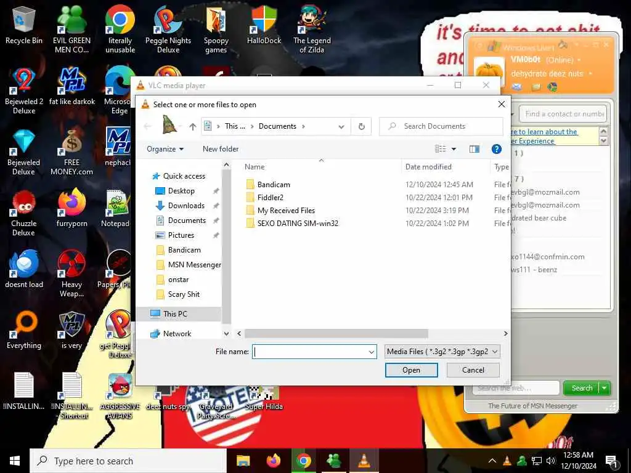This screenshot has width=631, height=473.
Task: Click Documents in the address breadcrumb
Action: 277,126
